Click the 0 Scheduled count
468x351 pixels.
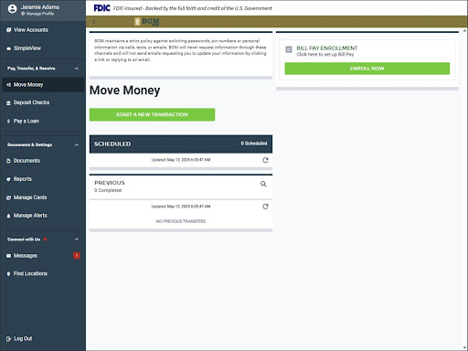(254, 144)
